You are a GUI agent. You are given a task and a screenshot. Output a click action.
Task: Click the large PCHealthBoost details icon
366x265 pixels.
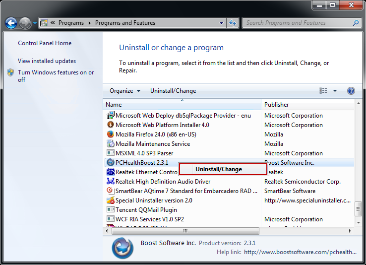pyautogui.click(x=122, y=248)
